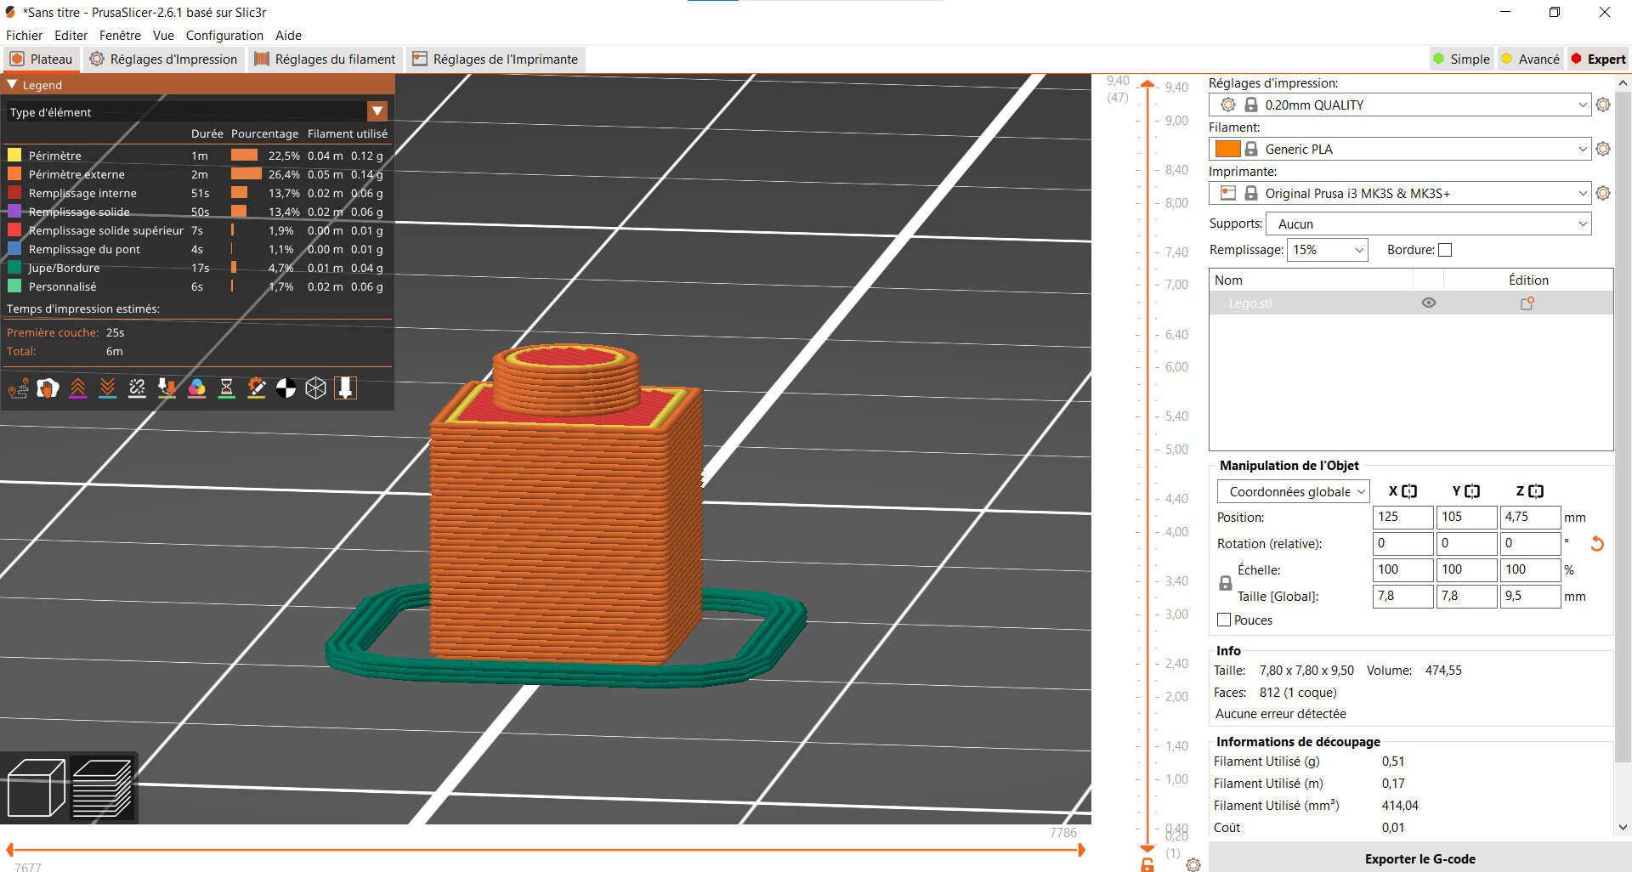Image resolution: width=1632 pixels, height=872 pixels.
Task: Switch to Réglages du filament tab
Action: (325, 59)
